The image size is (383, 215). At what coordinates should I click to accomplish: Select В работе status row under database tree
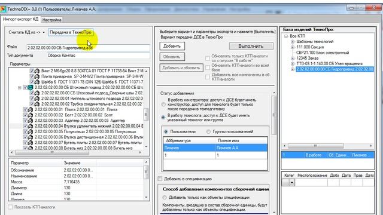pos(328,155)
